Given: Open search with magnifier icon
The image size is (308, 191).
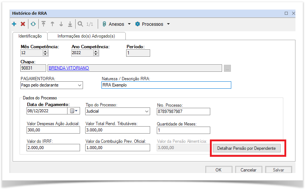Looking at the screenshot, I should [80, 24].
